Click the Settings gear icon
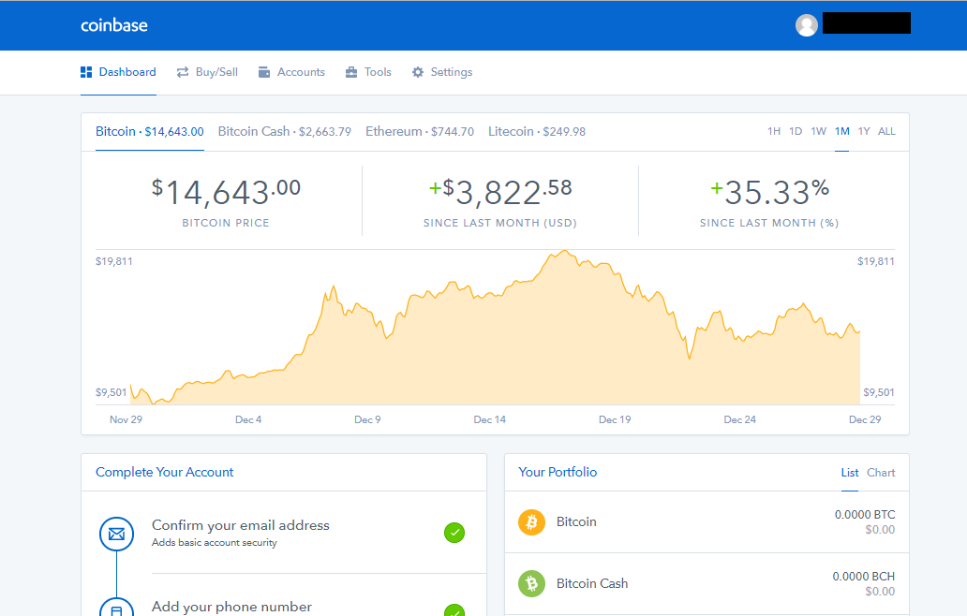The height and width of the screenshot is (616, 967). (x=418, y=72)
